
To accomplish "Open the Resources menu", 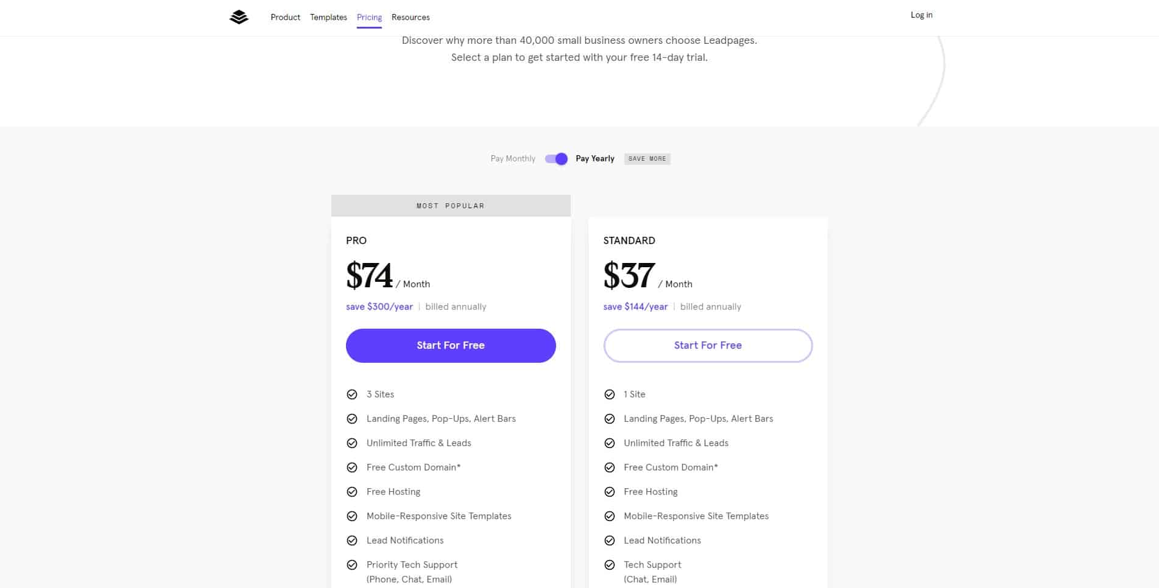I will (x=410, y=17).
